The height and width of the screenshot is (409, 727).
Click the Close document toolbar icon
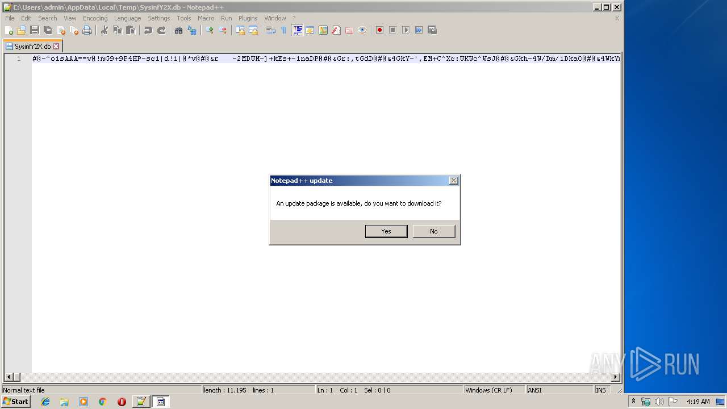[x=61, y=30]
